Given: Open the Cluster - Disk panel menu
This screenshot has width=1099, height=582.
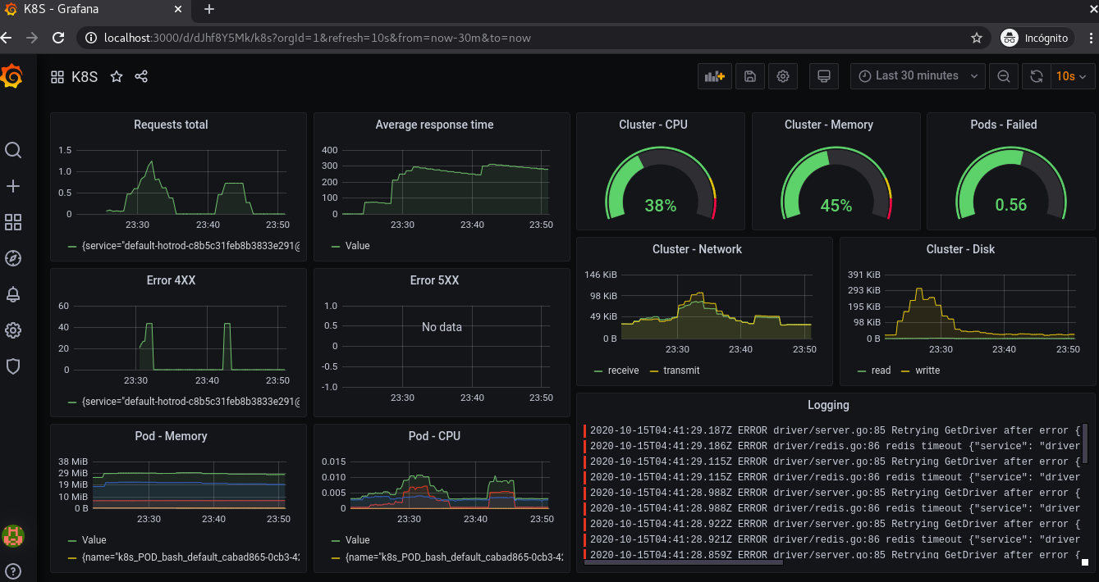Looking at the screenshot, I should (x=960, y=249).
